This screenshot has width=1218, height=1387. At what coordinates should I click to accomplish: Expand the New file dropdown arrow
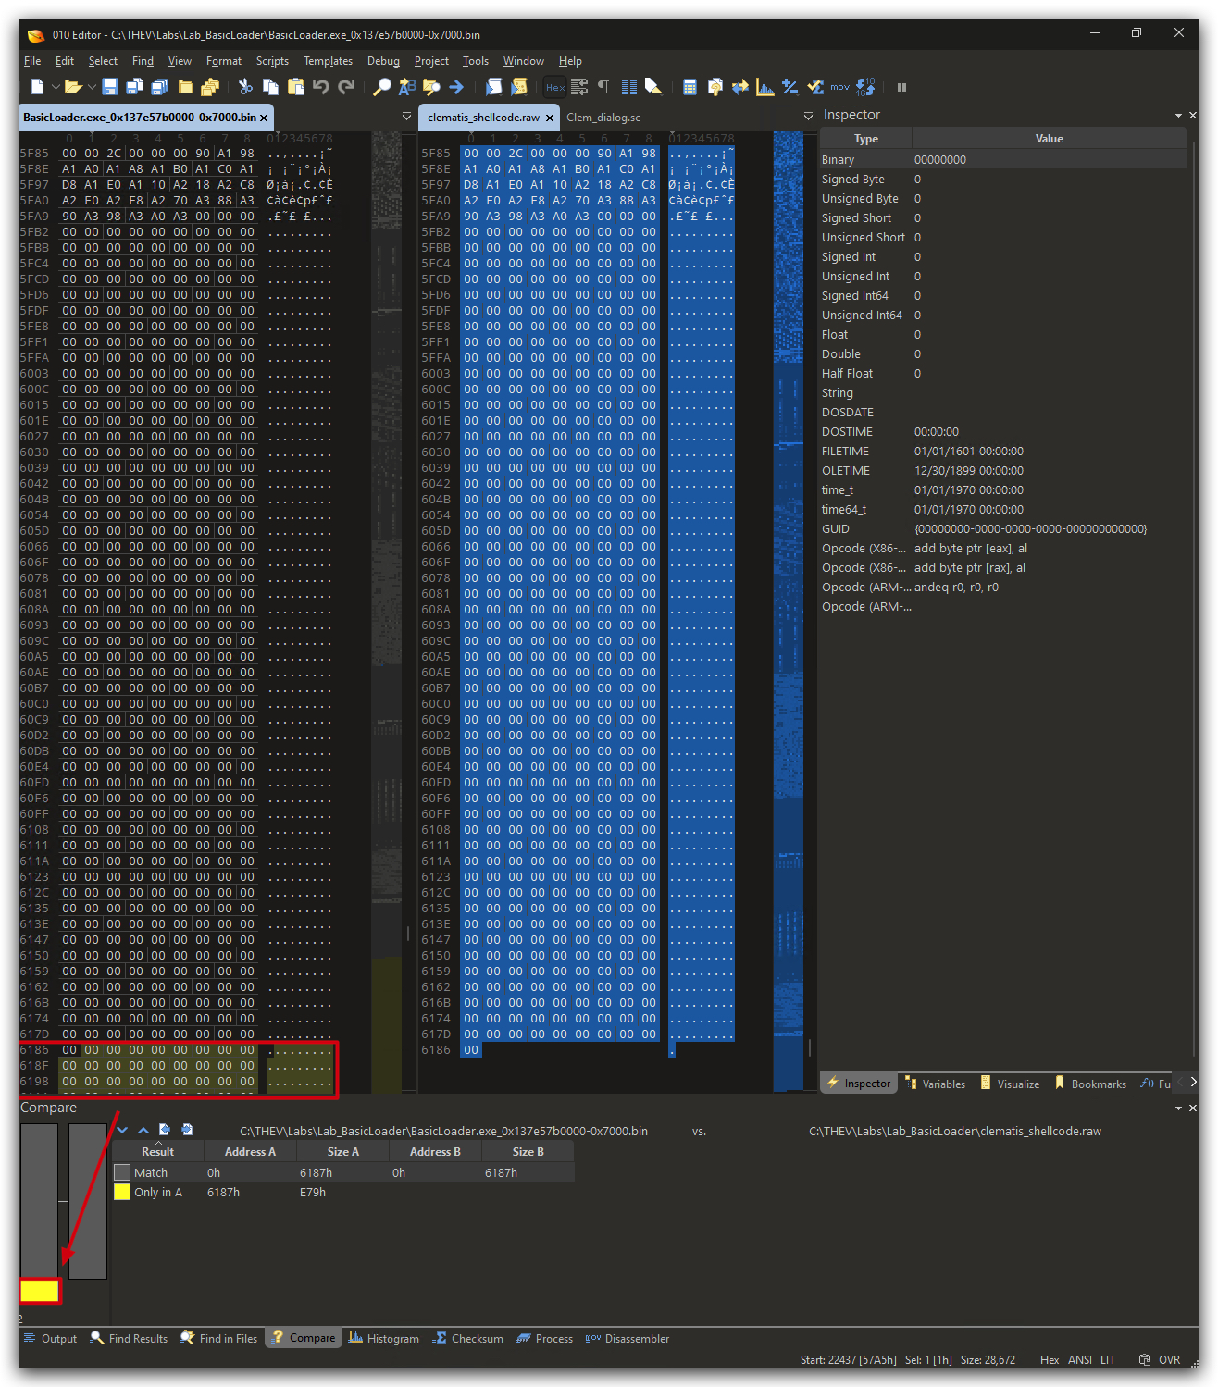(x=56, y=87)
